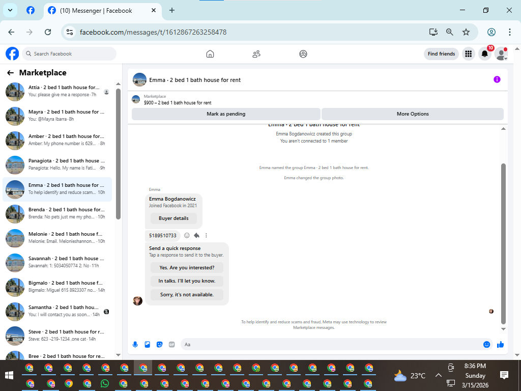
Task: Click the chat header thumbnail for Emma
Action: (x=139, y=80)
